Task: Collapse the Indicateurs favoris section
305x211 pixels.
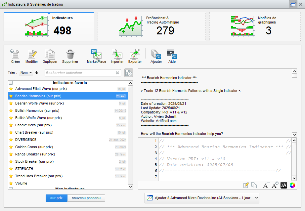Action: point(11,83)
